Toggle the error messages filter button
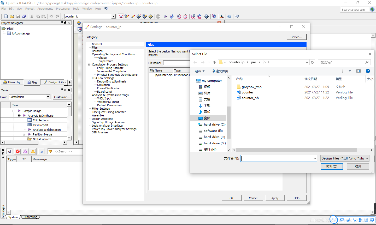 click(18, 151)
